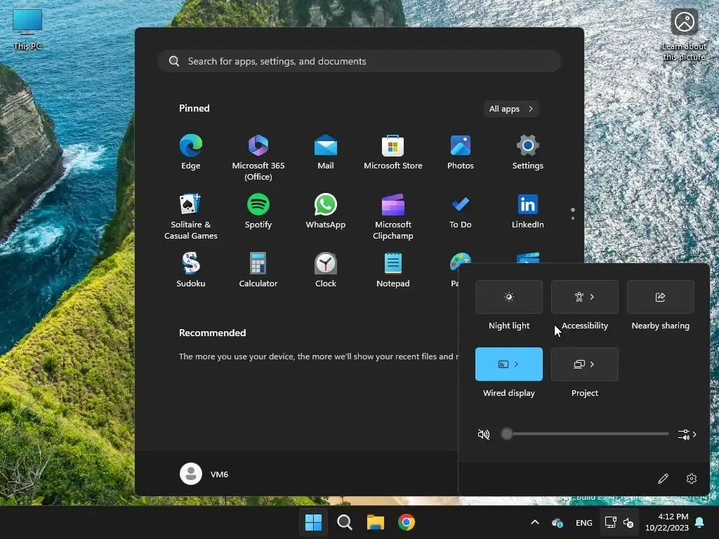Click the Start menu search box
This screenshot has height=539, width=719.
tap(359, 61)
